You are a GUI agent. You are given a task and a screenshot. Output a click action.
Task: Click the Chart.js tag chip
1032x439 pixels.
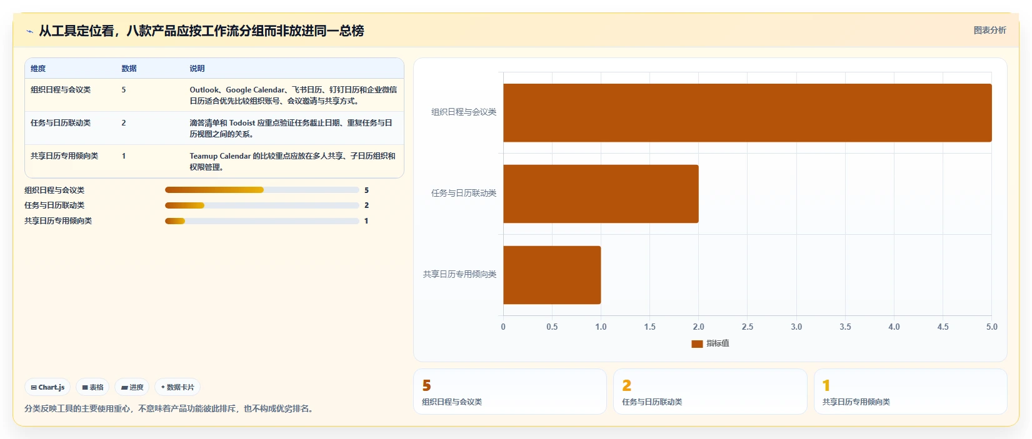tap(48, 387)
